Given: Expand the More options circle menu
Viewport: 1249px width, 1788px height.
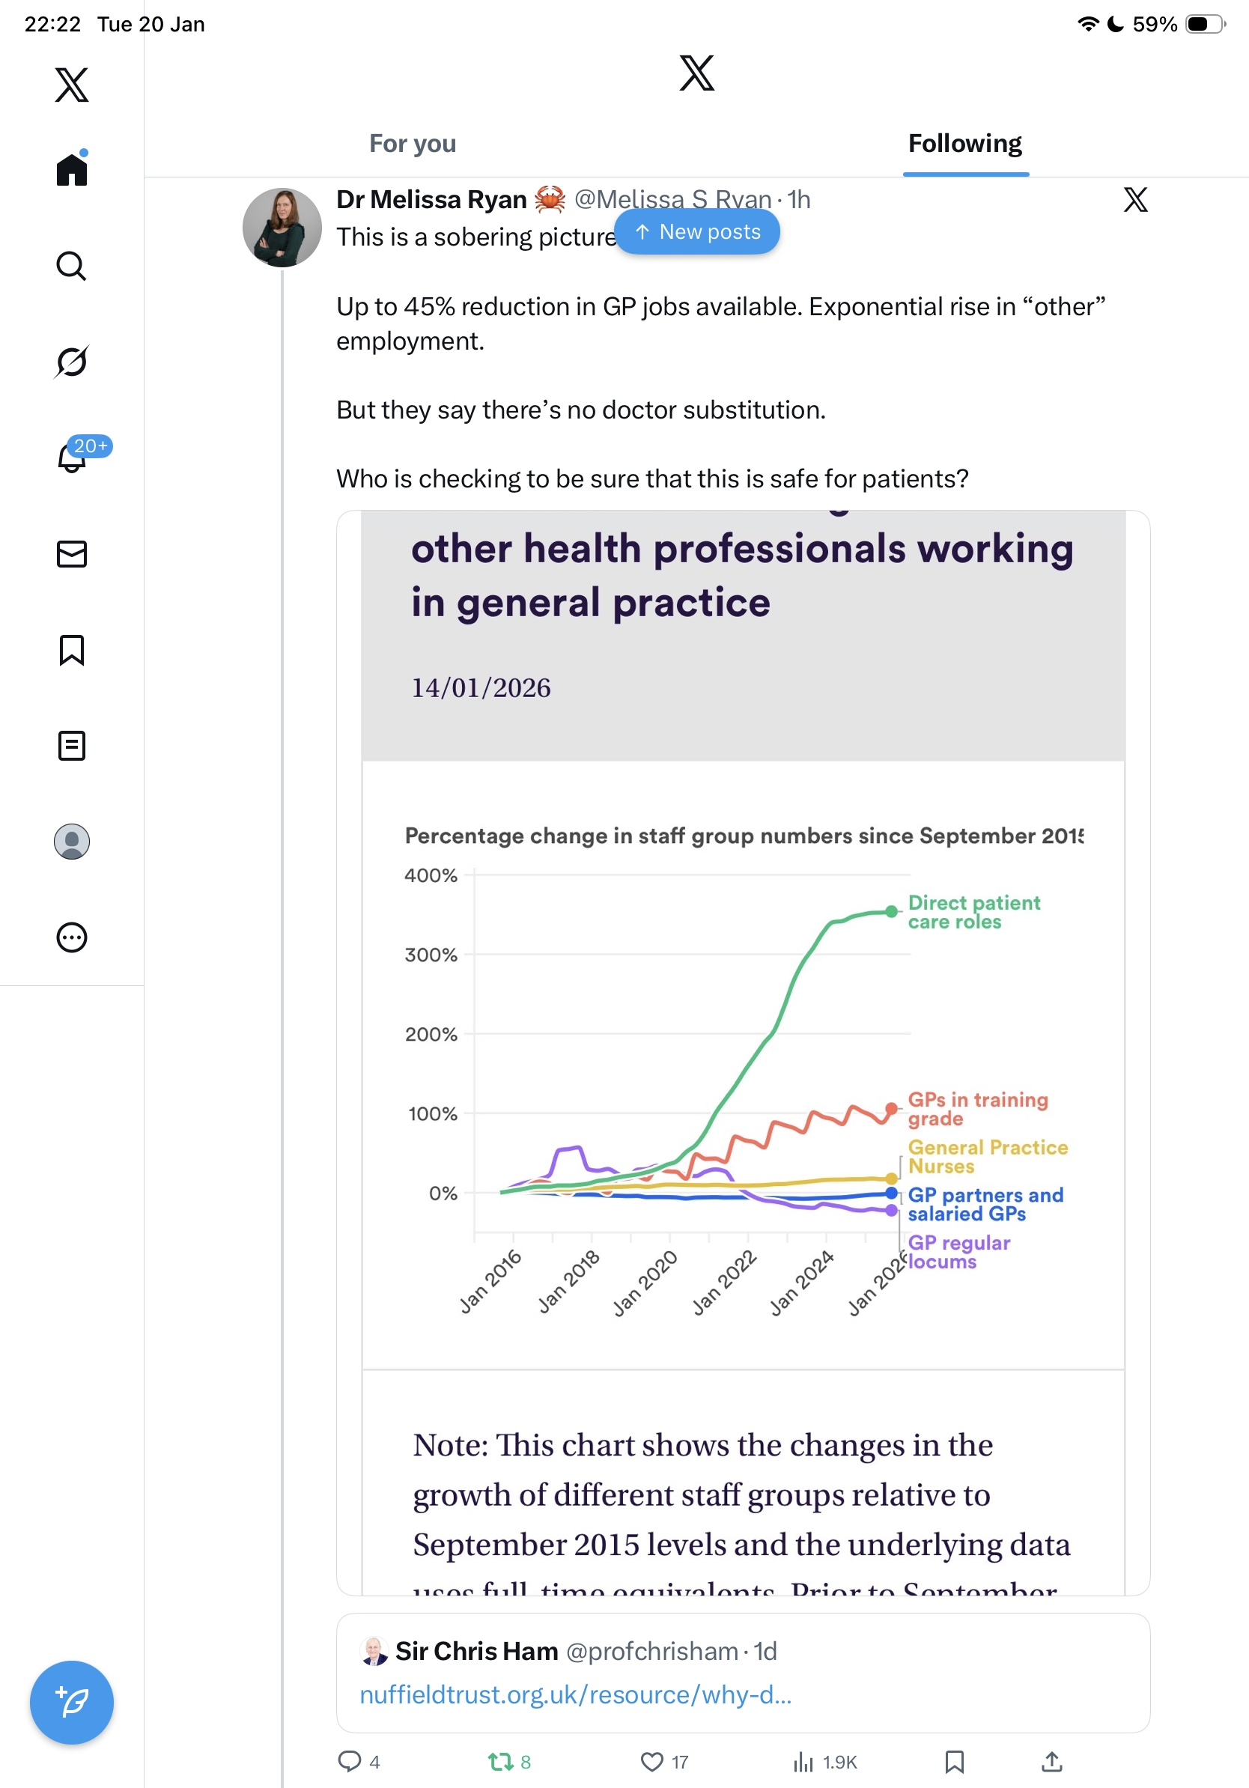Looking at the screenshot, I should [x=71, y=937].
